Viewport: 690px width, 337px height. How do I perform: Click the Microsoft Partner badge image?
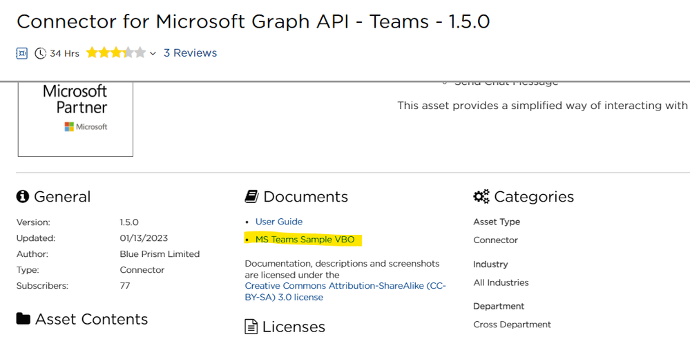[75, 119]
